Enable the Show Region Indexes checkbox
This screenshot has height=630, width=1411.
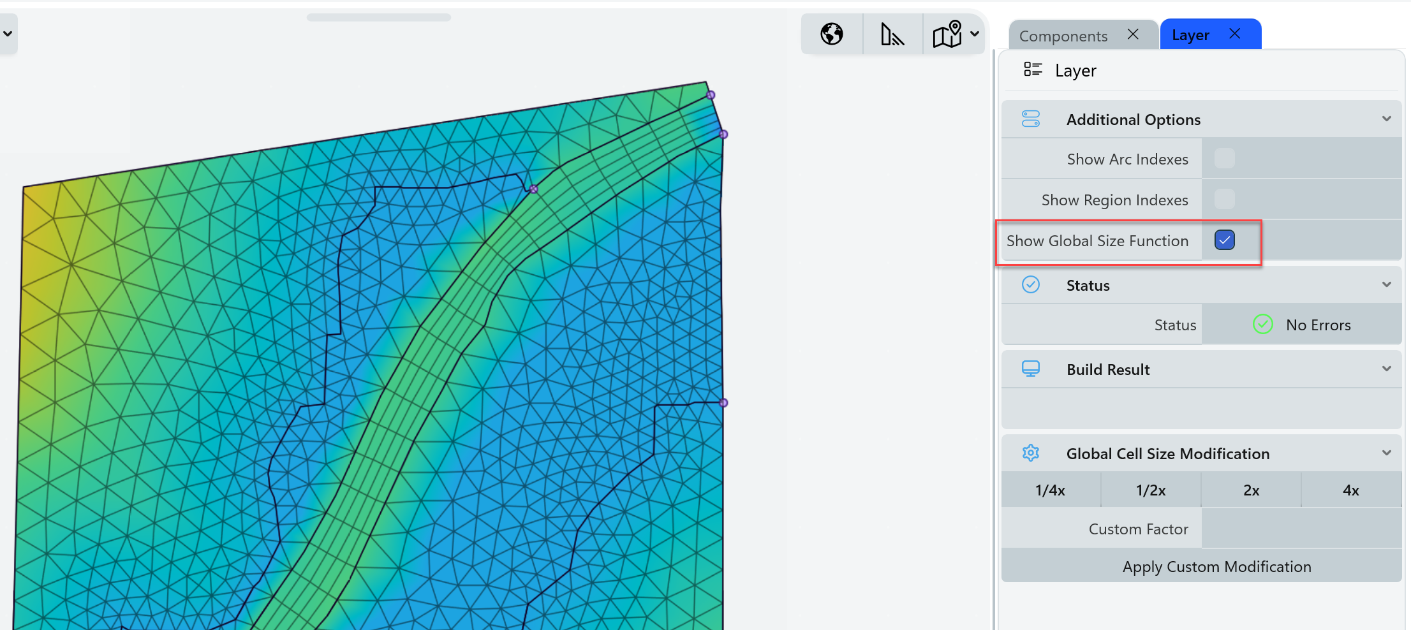click(x=1224, y=200)
